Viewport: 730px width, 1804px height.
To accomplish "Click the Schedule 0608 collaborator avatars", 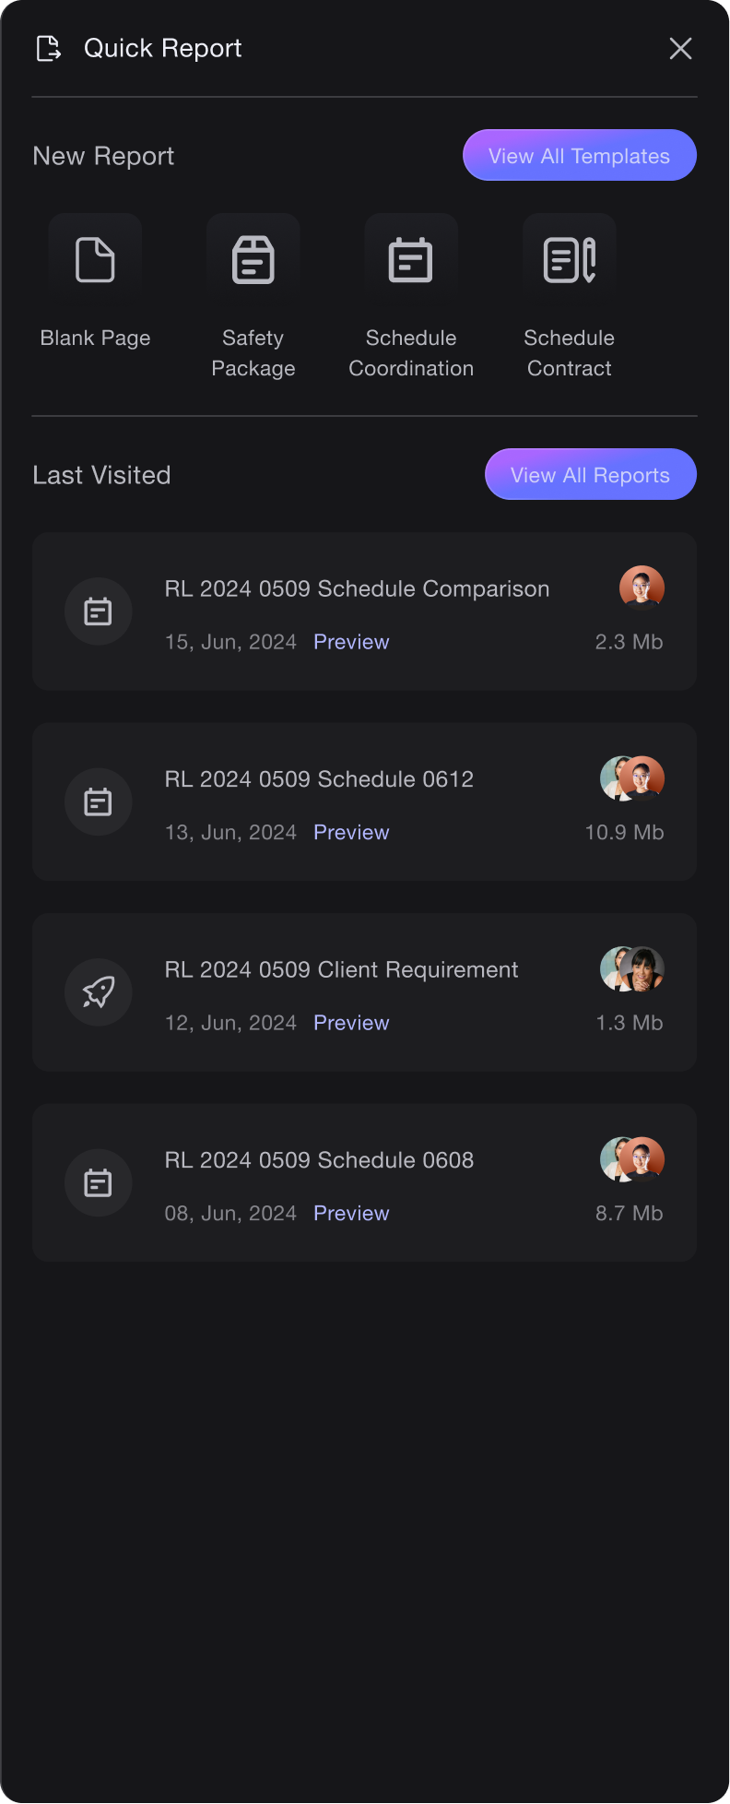I will 632,1160.
